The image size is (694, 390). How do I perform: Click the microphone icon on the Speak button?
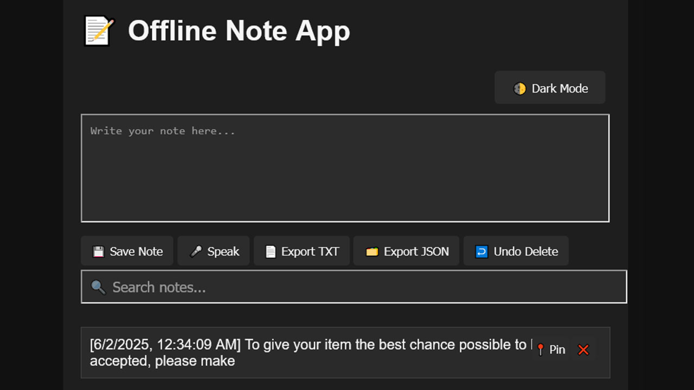[196, 251]
